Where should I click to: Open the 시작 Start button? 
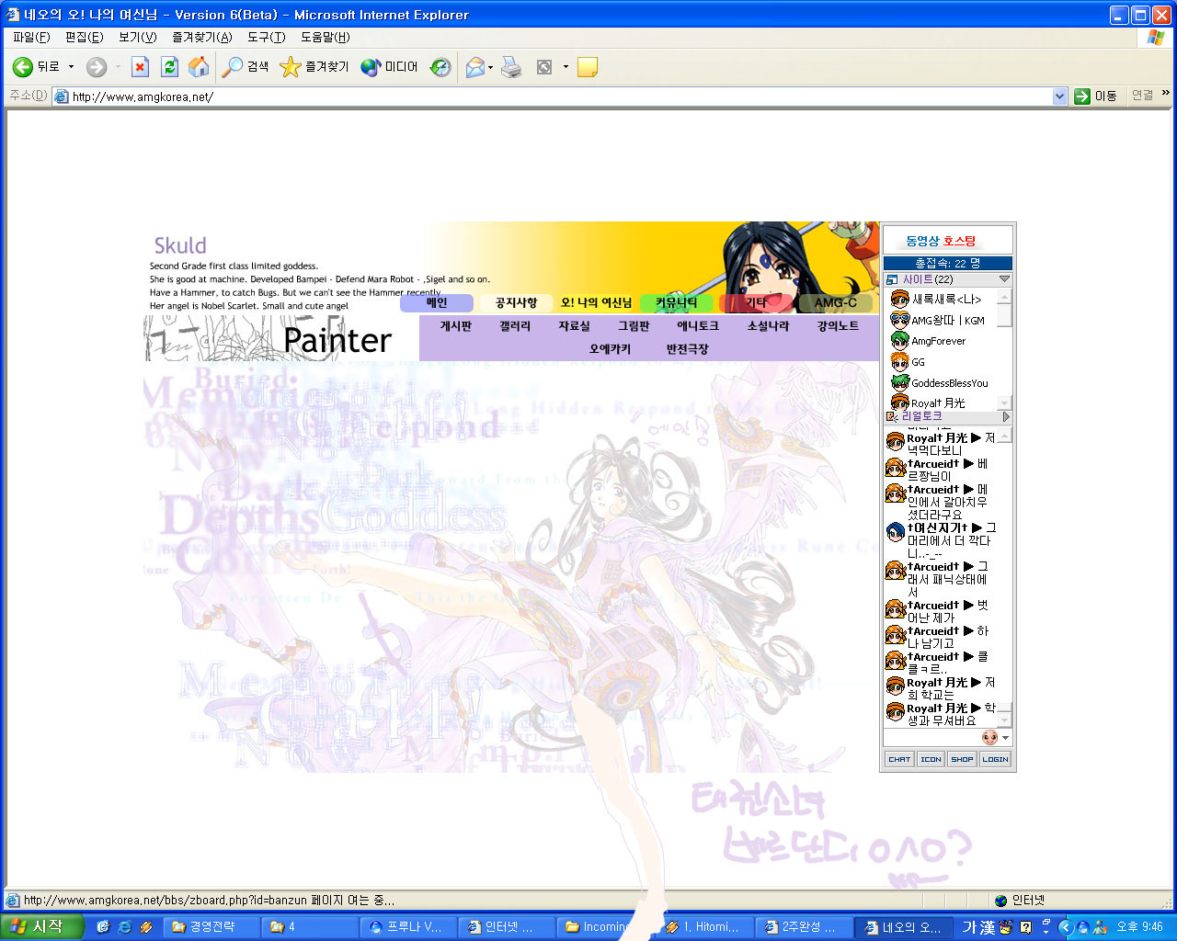point(42,927)
